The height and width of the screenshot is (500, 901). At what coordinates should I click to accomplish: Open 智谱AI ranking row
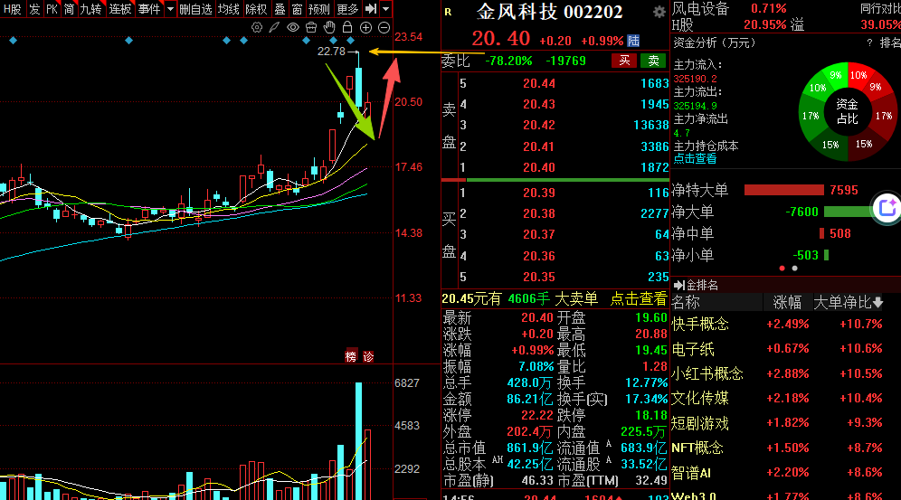point(777,473)
